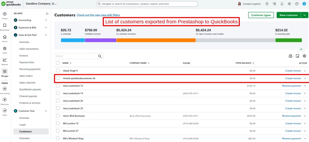Open pinned Expenses icon in left rail
309x142 pixels.
pyautogui.click(x=5, y=100)
